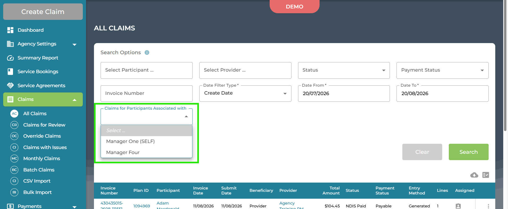This screenshot has width=508, height=209.
Task: Click the assigned user icon in first row
Action: [x=458, y=206]
